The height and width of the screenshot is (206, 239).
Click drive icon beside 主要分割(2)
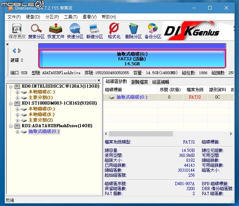24,120
